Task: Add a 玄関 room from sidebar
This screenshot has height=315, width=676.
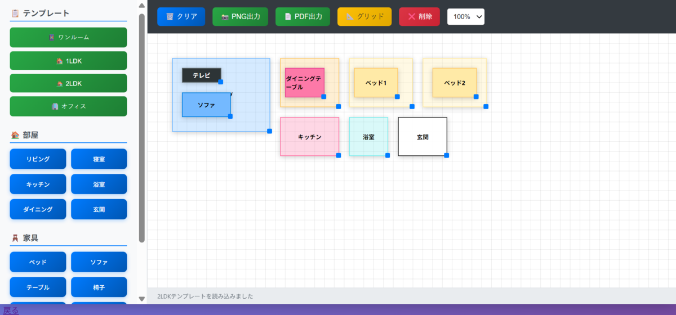Action: [99, 209]
